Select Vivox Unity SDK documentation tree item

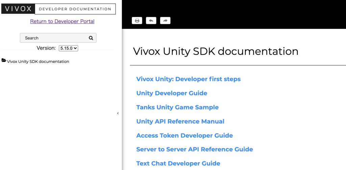coord(38,62)
